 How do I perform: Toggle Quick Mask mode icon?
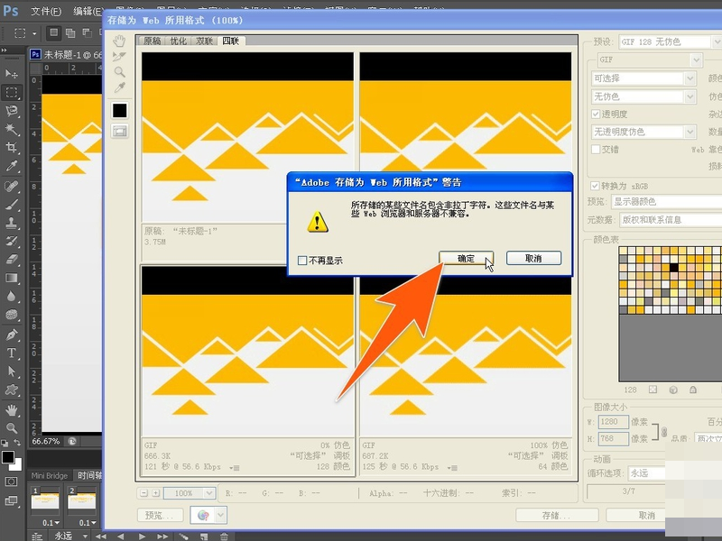coord(11,481)
